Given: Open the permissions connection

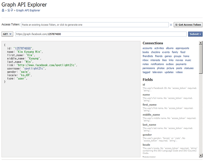Looking at the screenshot, I should pos(149,68).
